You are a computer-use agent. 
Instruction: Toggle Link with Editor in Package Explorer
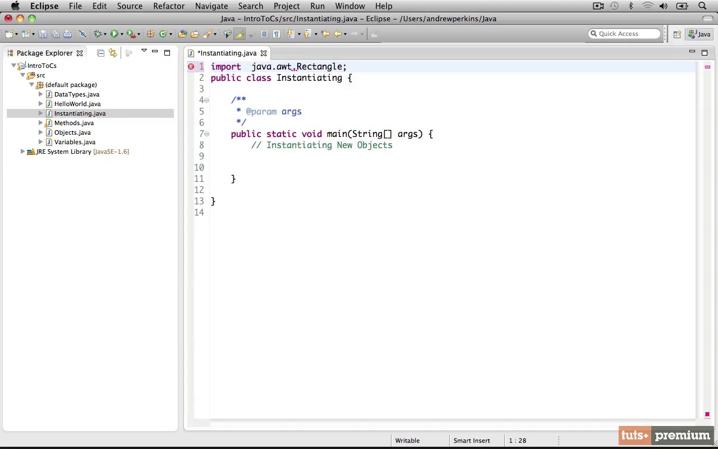pyautogui.click(x=113, y=53)
